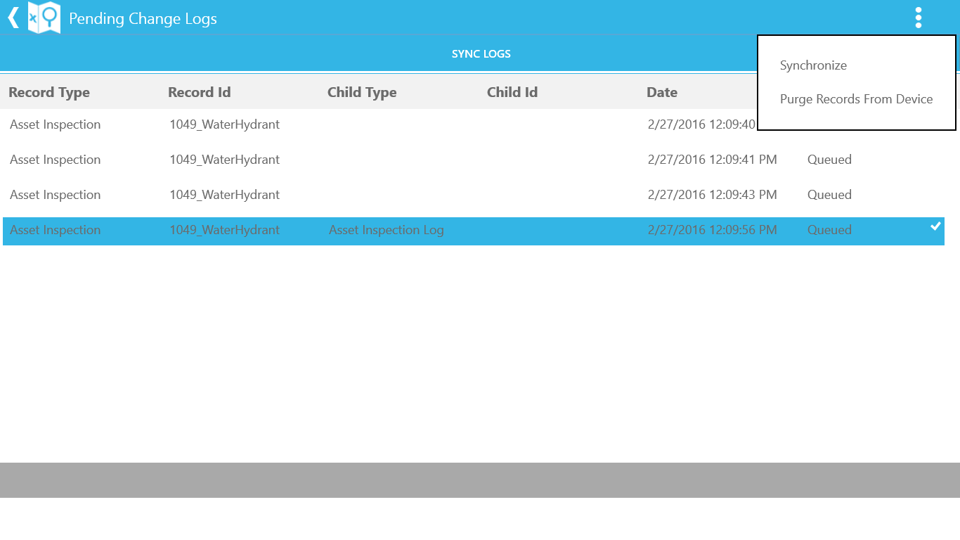Click the horizontal scrollbar at the bottom

[480, 481]
